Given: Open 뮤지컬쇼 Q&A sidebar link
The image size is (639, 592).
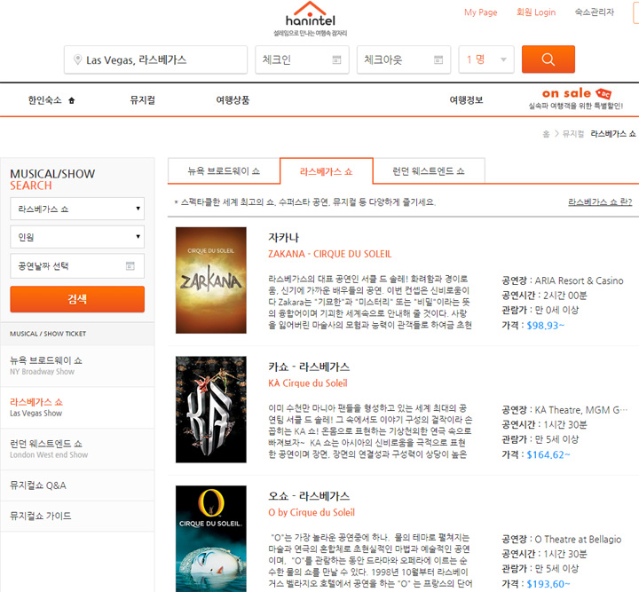Looking at the screenshot, I should tap(38, 485).
